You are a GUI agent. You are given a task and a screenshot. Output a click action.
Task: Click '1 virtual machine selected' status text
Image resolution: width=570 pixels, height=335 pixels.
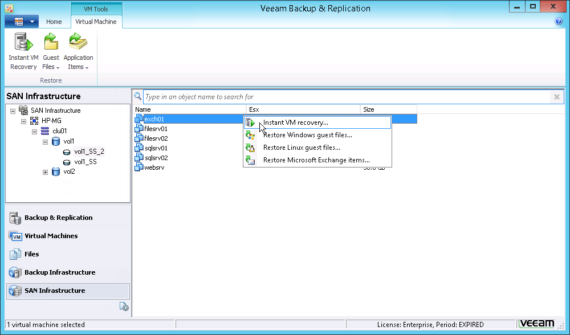pos(46,325)
